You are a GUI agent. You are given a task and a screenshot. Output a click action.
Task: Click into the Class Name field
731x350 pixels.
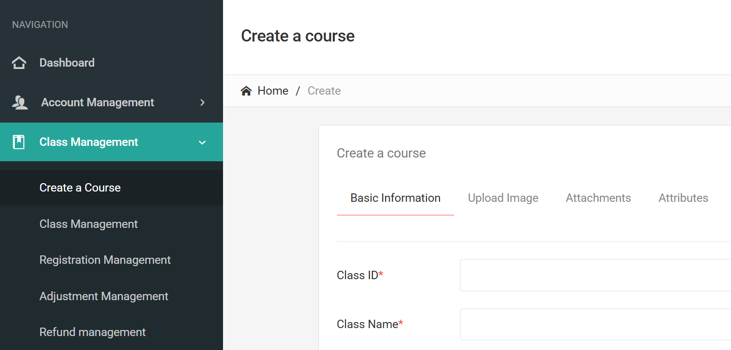(595, 324)
